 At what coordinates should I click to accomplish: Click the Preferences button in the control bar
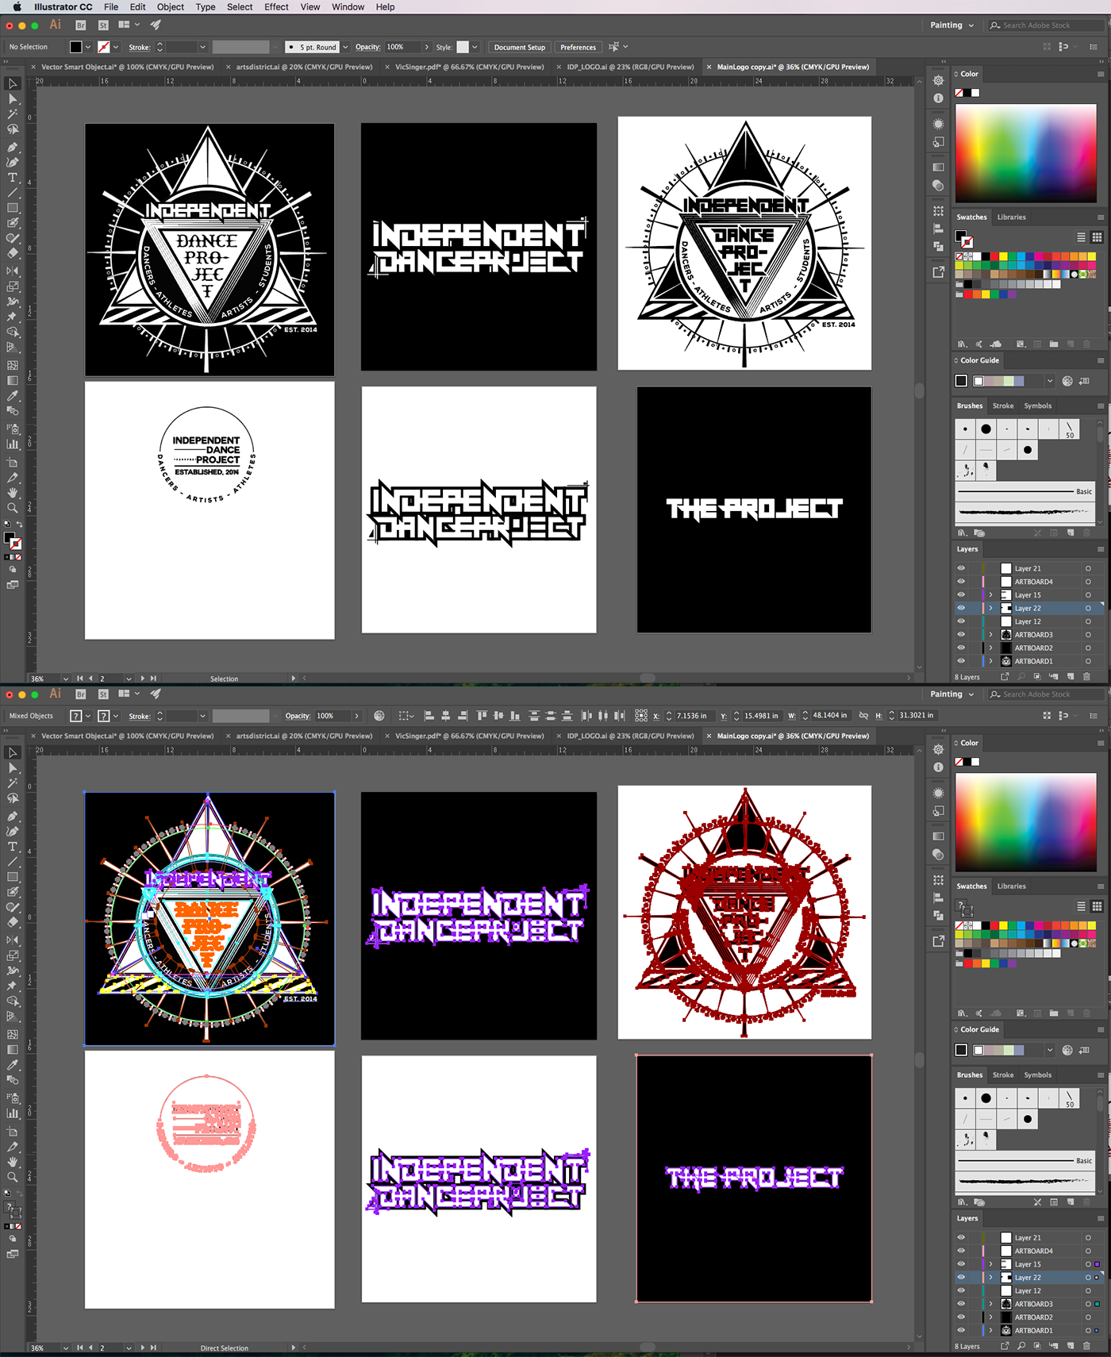578,48
